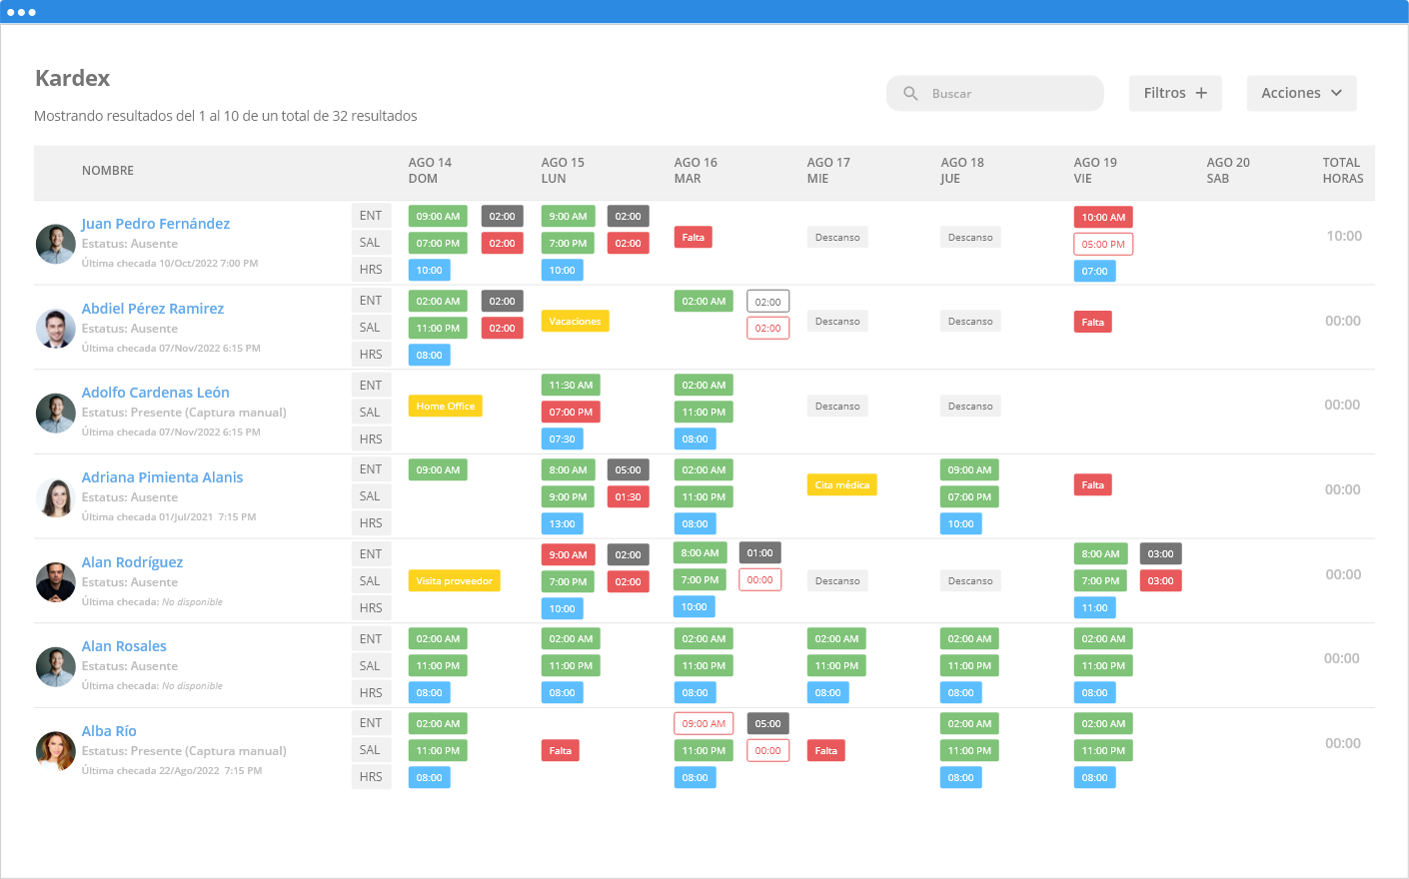
Task: Open Juan Pedro Fernández profile link
Action: click(x=156, y=224)
